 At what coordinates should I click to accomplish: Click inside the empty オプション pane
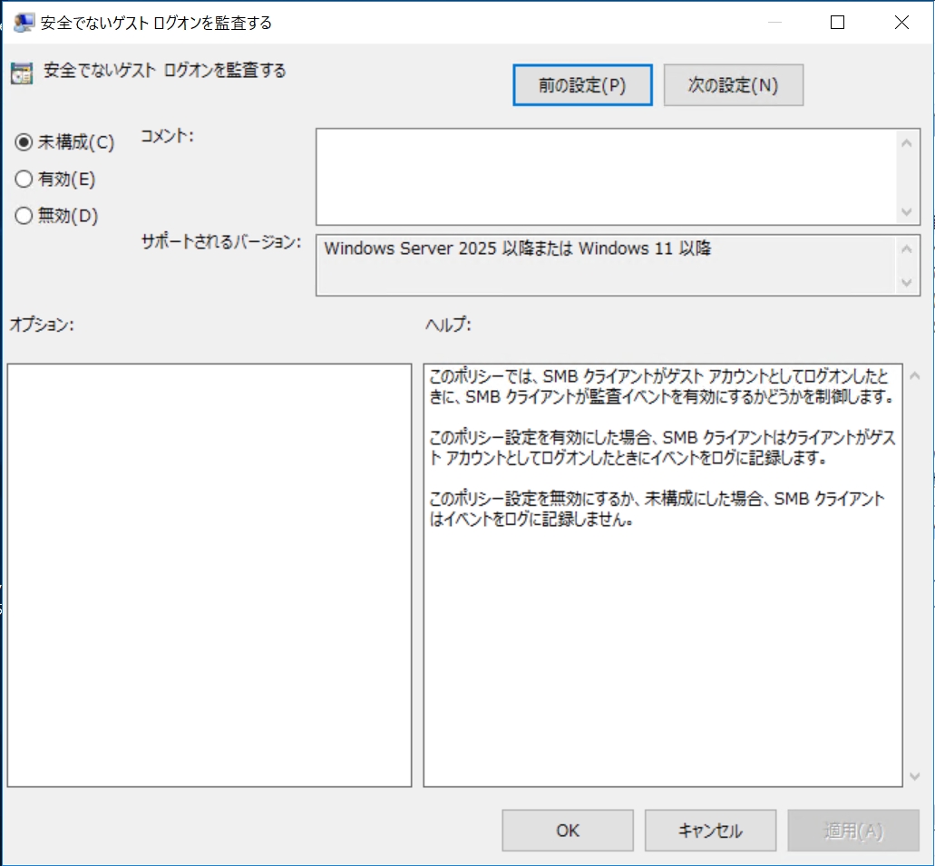(x=209, y=575)
